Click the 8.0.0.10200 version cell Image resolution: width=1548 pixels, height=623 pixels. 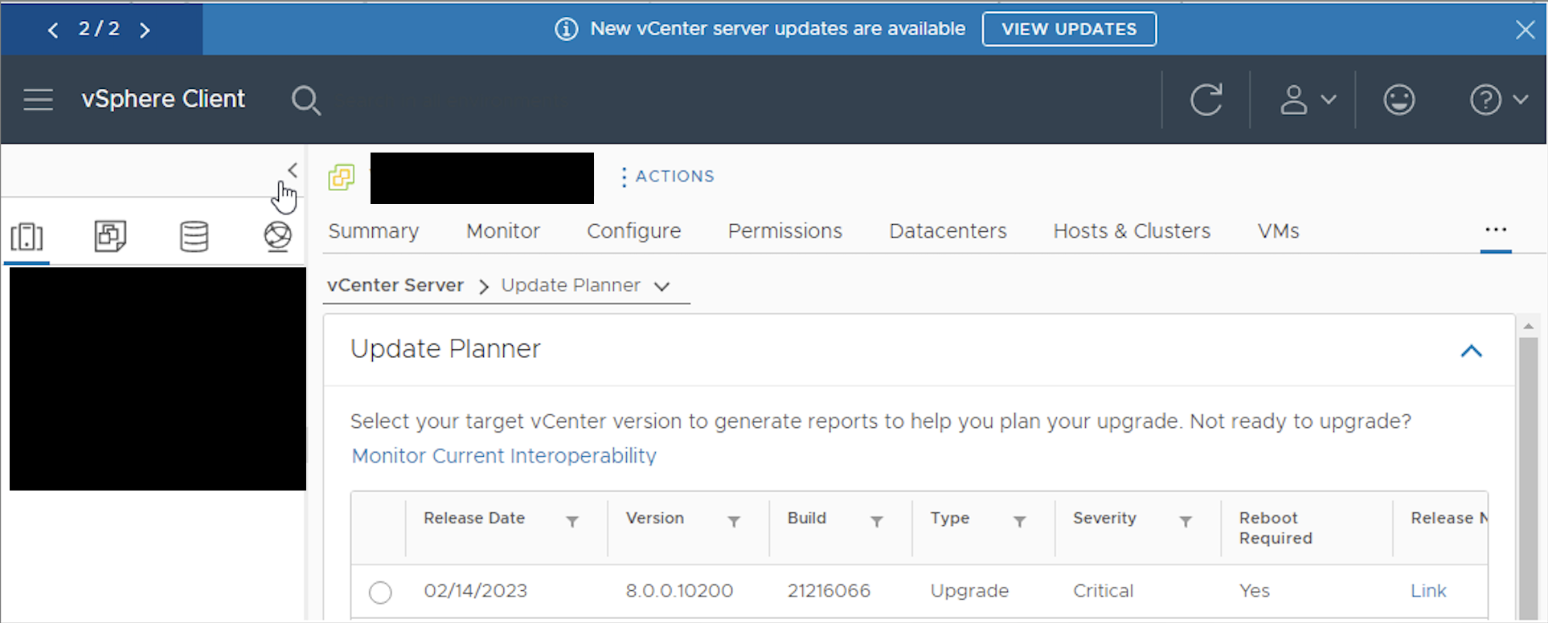[x=679, y=591]
